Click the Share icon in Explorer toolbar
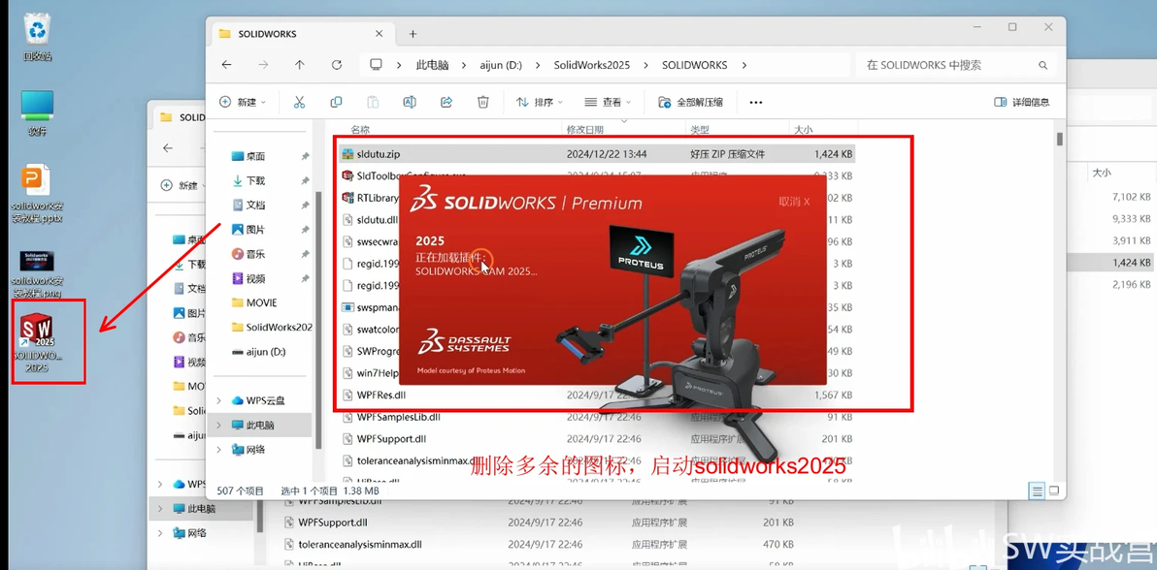The height and width of the screenshot is (570, 1157). [x=446, y=103]
